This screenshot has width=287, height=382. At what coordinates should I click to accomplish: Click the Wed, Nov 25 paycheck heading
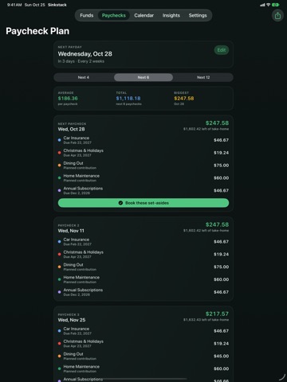pyautogui.click(x=72, y=320)
